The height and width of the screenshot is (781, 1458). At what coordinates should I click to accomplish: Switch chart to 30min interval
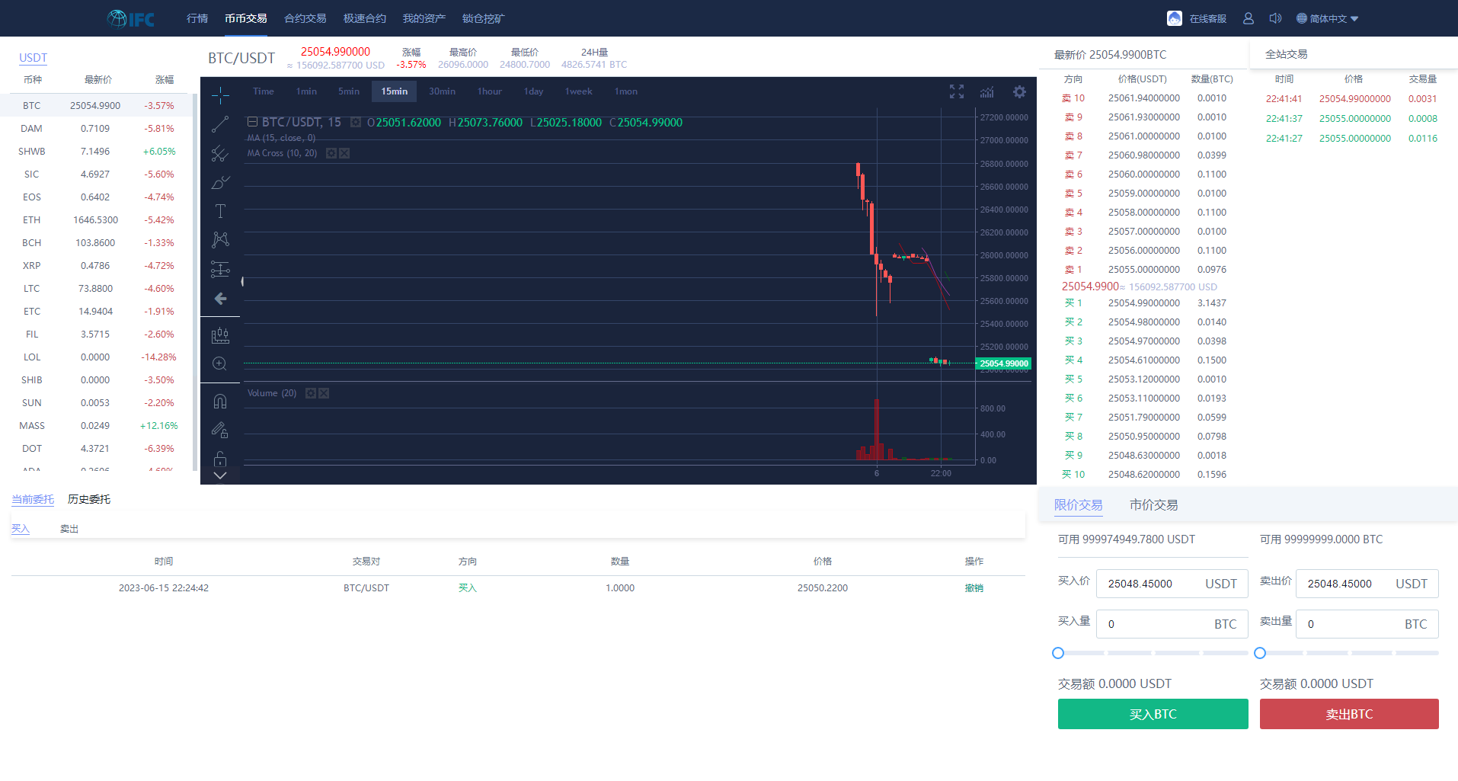point(442,91)
